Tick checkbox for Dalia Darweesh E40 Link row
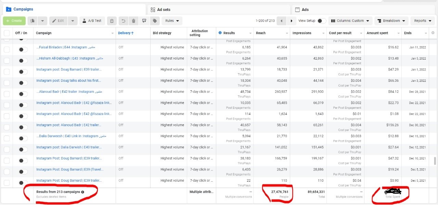Image resolution: width=438 pixels, height=207 pixels. (7, 138)
